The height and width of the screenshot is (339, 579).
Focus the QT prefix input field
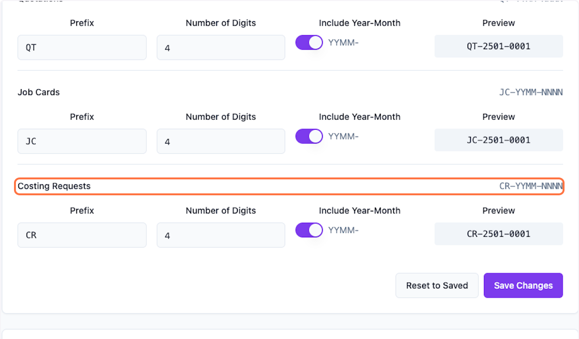(x=82, y=47)
